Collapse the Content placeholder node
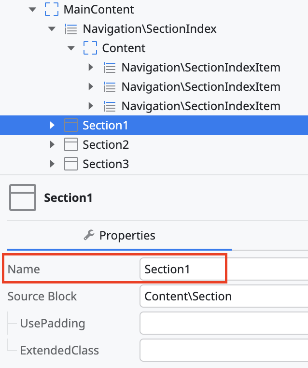 (x=71, y=48)
